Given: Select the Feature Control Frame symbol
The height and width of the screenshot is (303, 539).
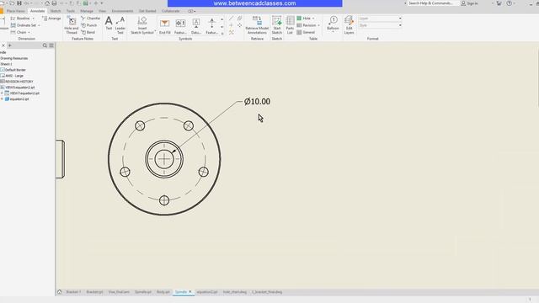Looking at the screenshot, I should pos(180,26).
